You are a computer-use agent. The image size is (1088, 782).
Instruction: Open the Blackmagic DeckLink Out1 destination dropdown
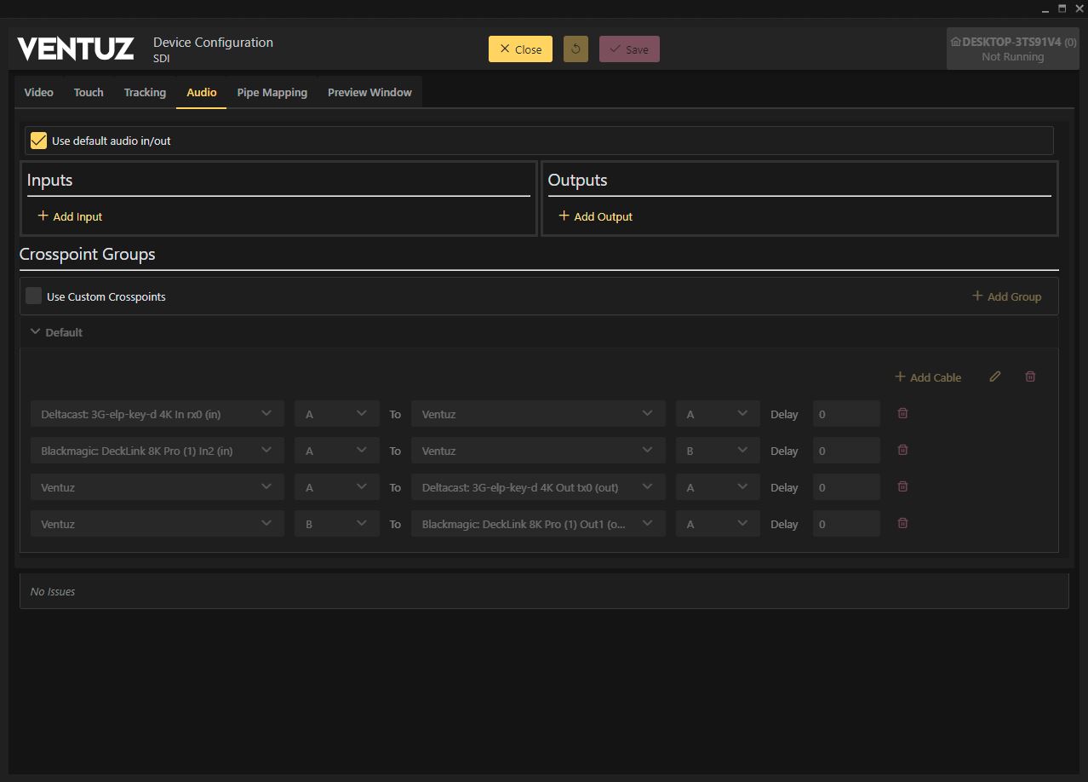[x=537, y=524]
